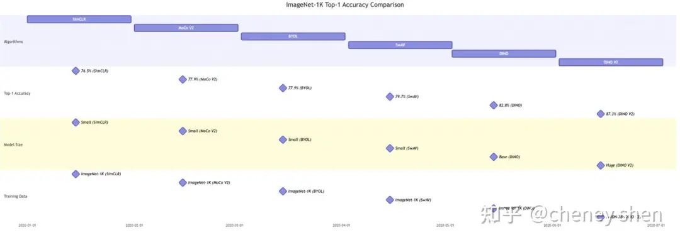Select the 79.7% (SwAV) diamond marker
The height and width of the screenshot is (245, 680).
[390, 97]
